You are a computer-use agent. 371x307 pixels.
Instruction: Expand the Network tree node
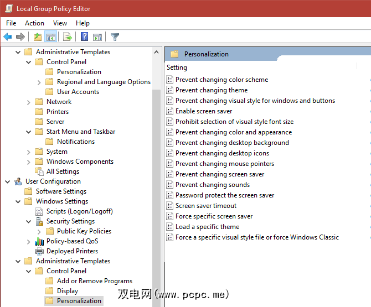28,102
